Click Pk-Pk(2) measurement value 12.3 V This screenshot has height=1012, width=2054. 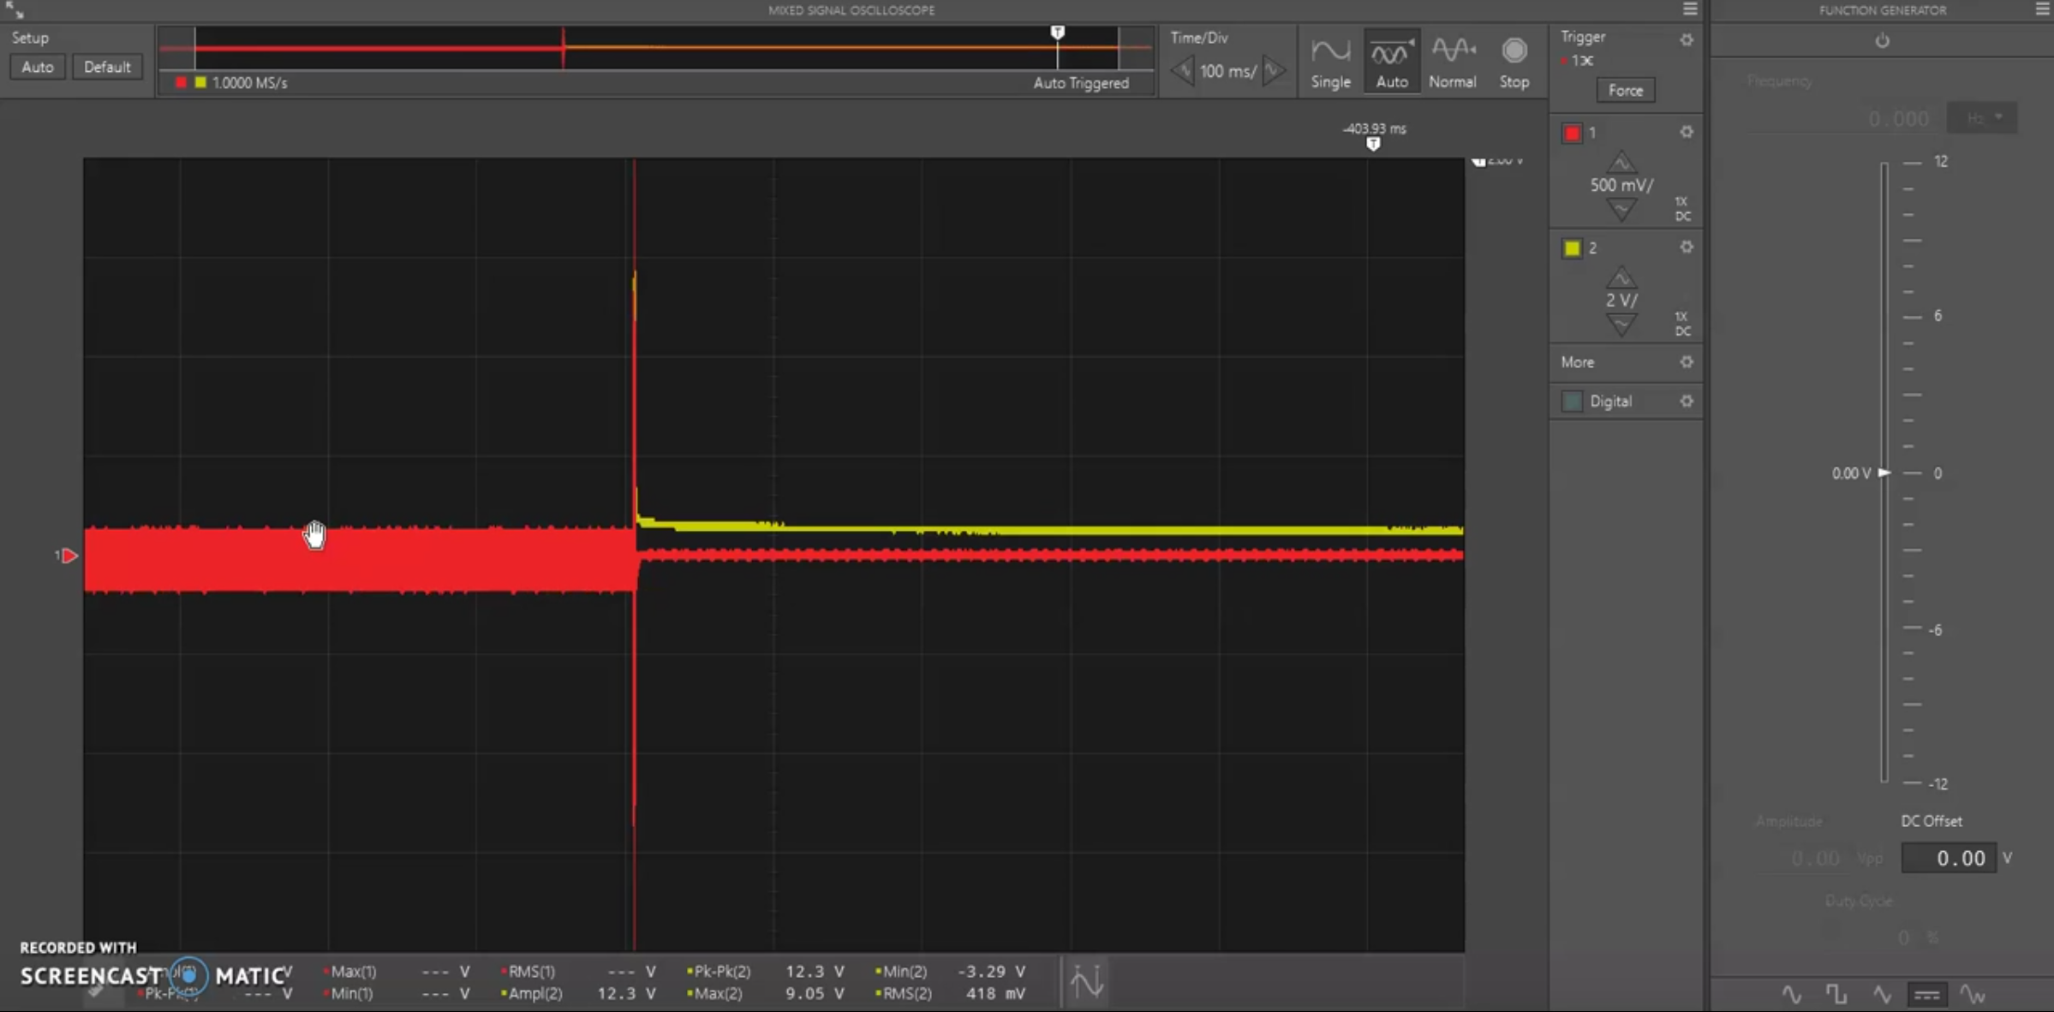tap(815, 971)
